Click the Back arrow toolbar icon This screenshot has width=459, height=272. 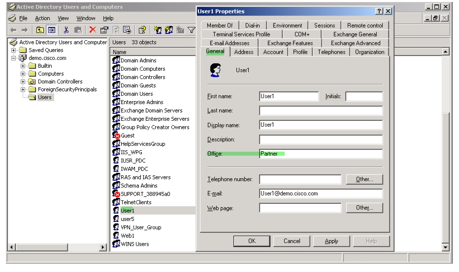[x=13, y=30]
